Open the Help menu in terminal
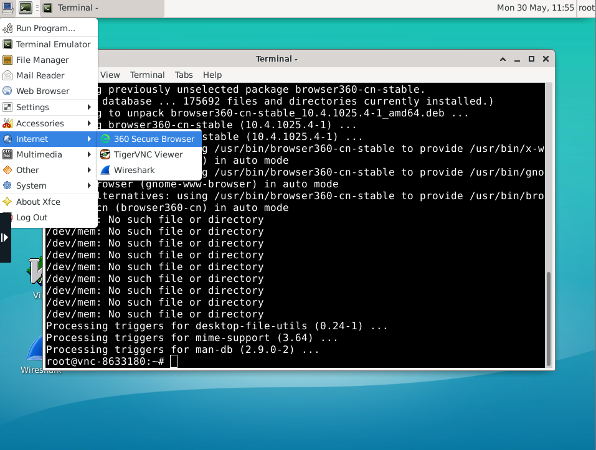The width and height of the screenshot is (596, 450). click(212, 75)
